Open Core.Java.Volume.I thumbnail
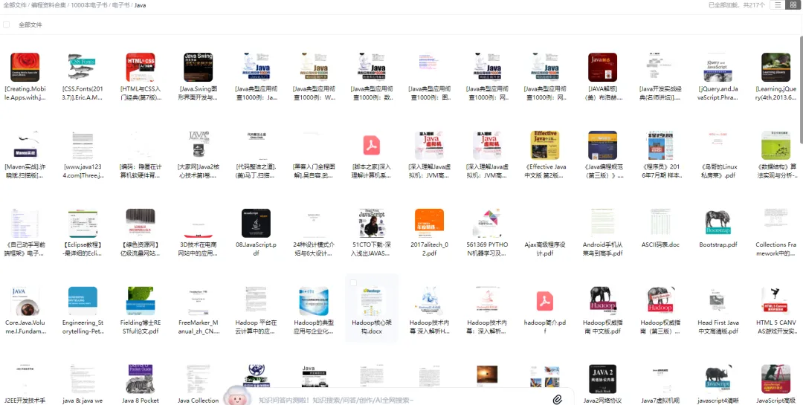This screenshot has width=803, height=405. tap(25, 300)
